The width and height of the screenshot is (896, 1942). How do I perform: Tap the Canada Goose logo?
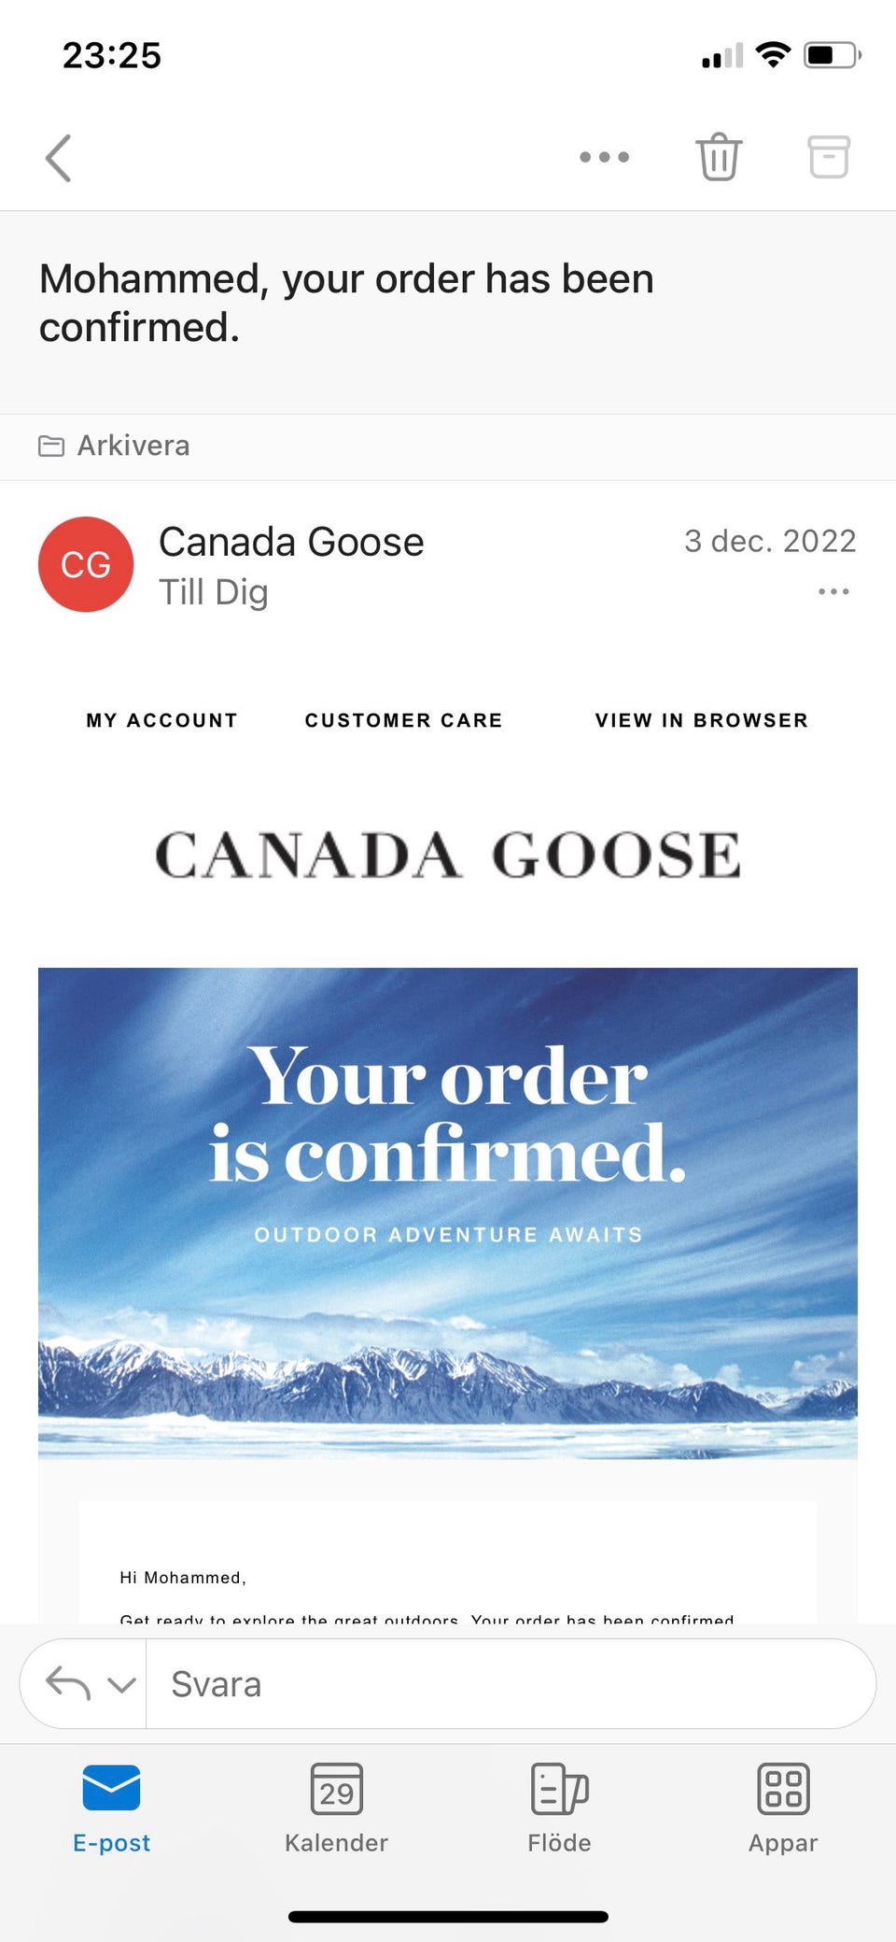pyautogui.click(x=448, y=854)
